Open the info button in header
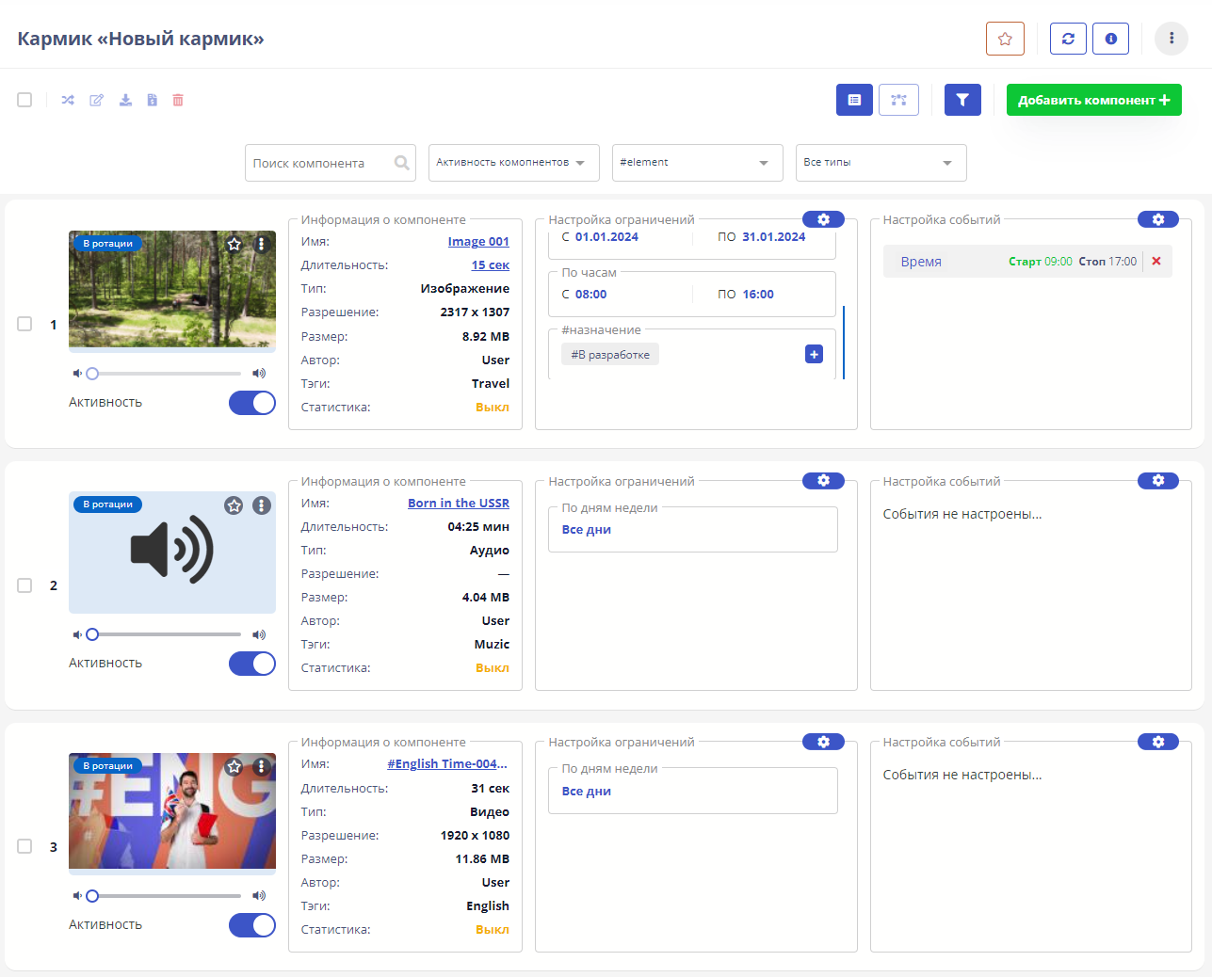This screenshot has height=977, width=1212. click(x=1110, y=39)
